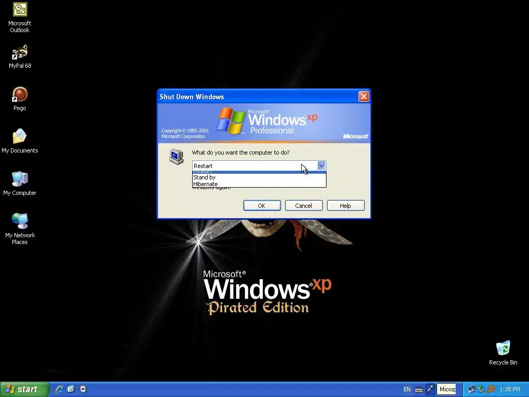Confirm with the OK button

[262, 206]
